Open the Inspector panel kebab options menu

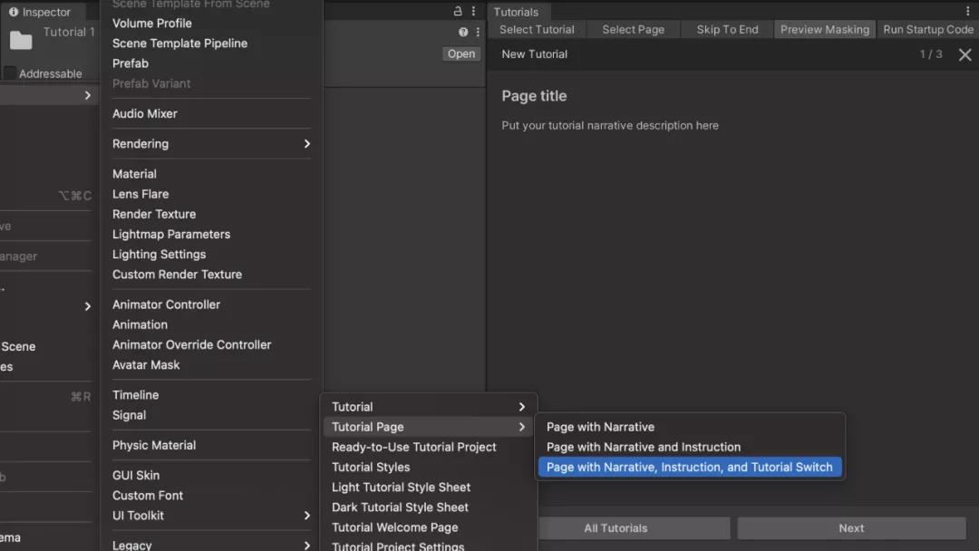474,11
